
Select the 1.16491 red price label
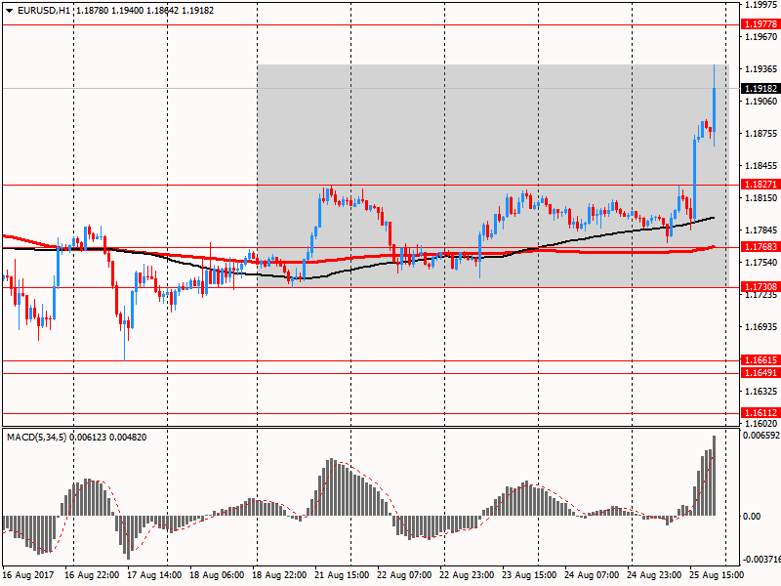click(760, 373)
